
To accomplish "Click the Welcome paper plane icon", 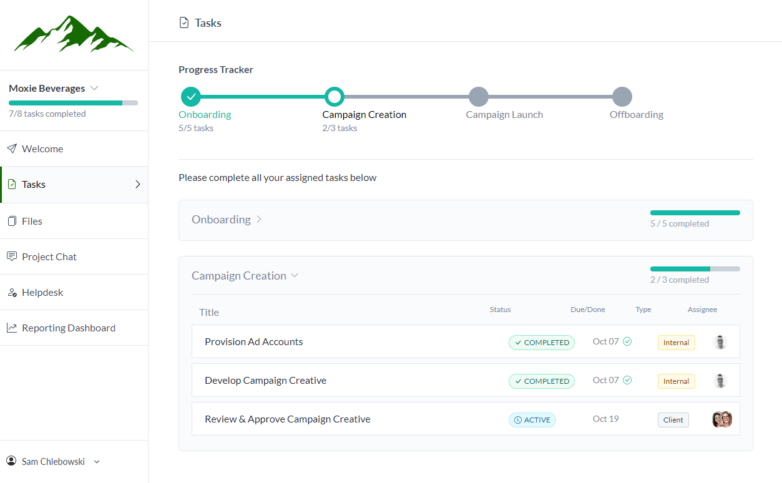I will coord(12,149).
